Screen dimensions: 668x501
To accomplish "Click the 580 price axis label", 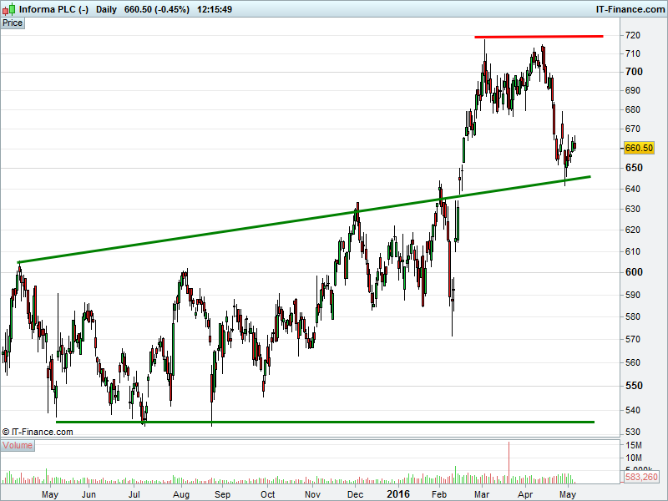I will 633,316.
